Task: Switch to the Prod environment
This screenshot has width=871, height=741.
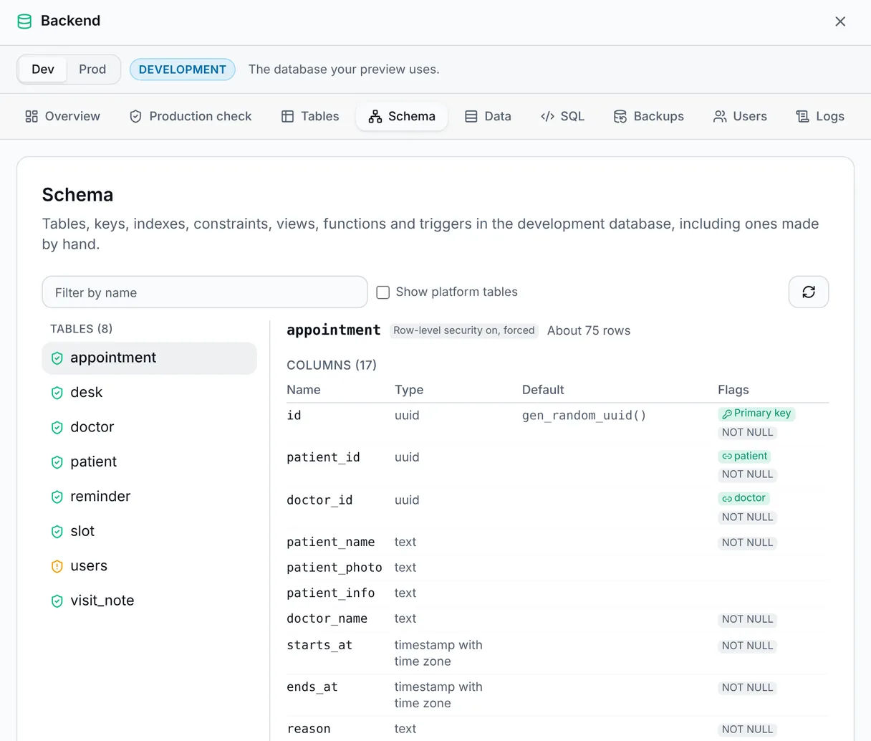Action: [x=92, y=70]
